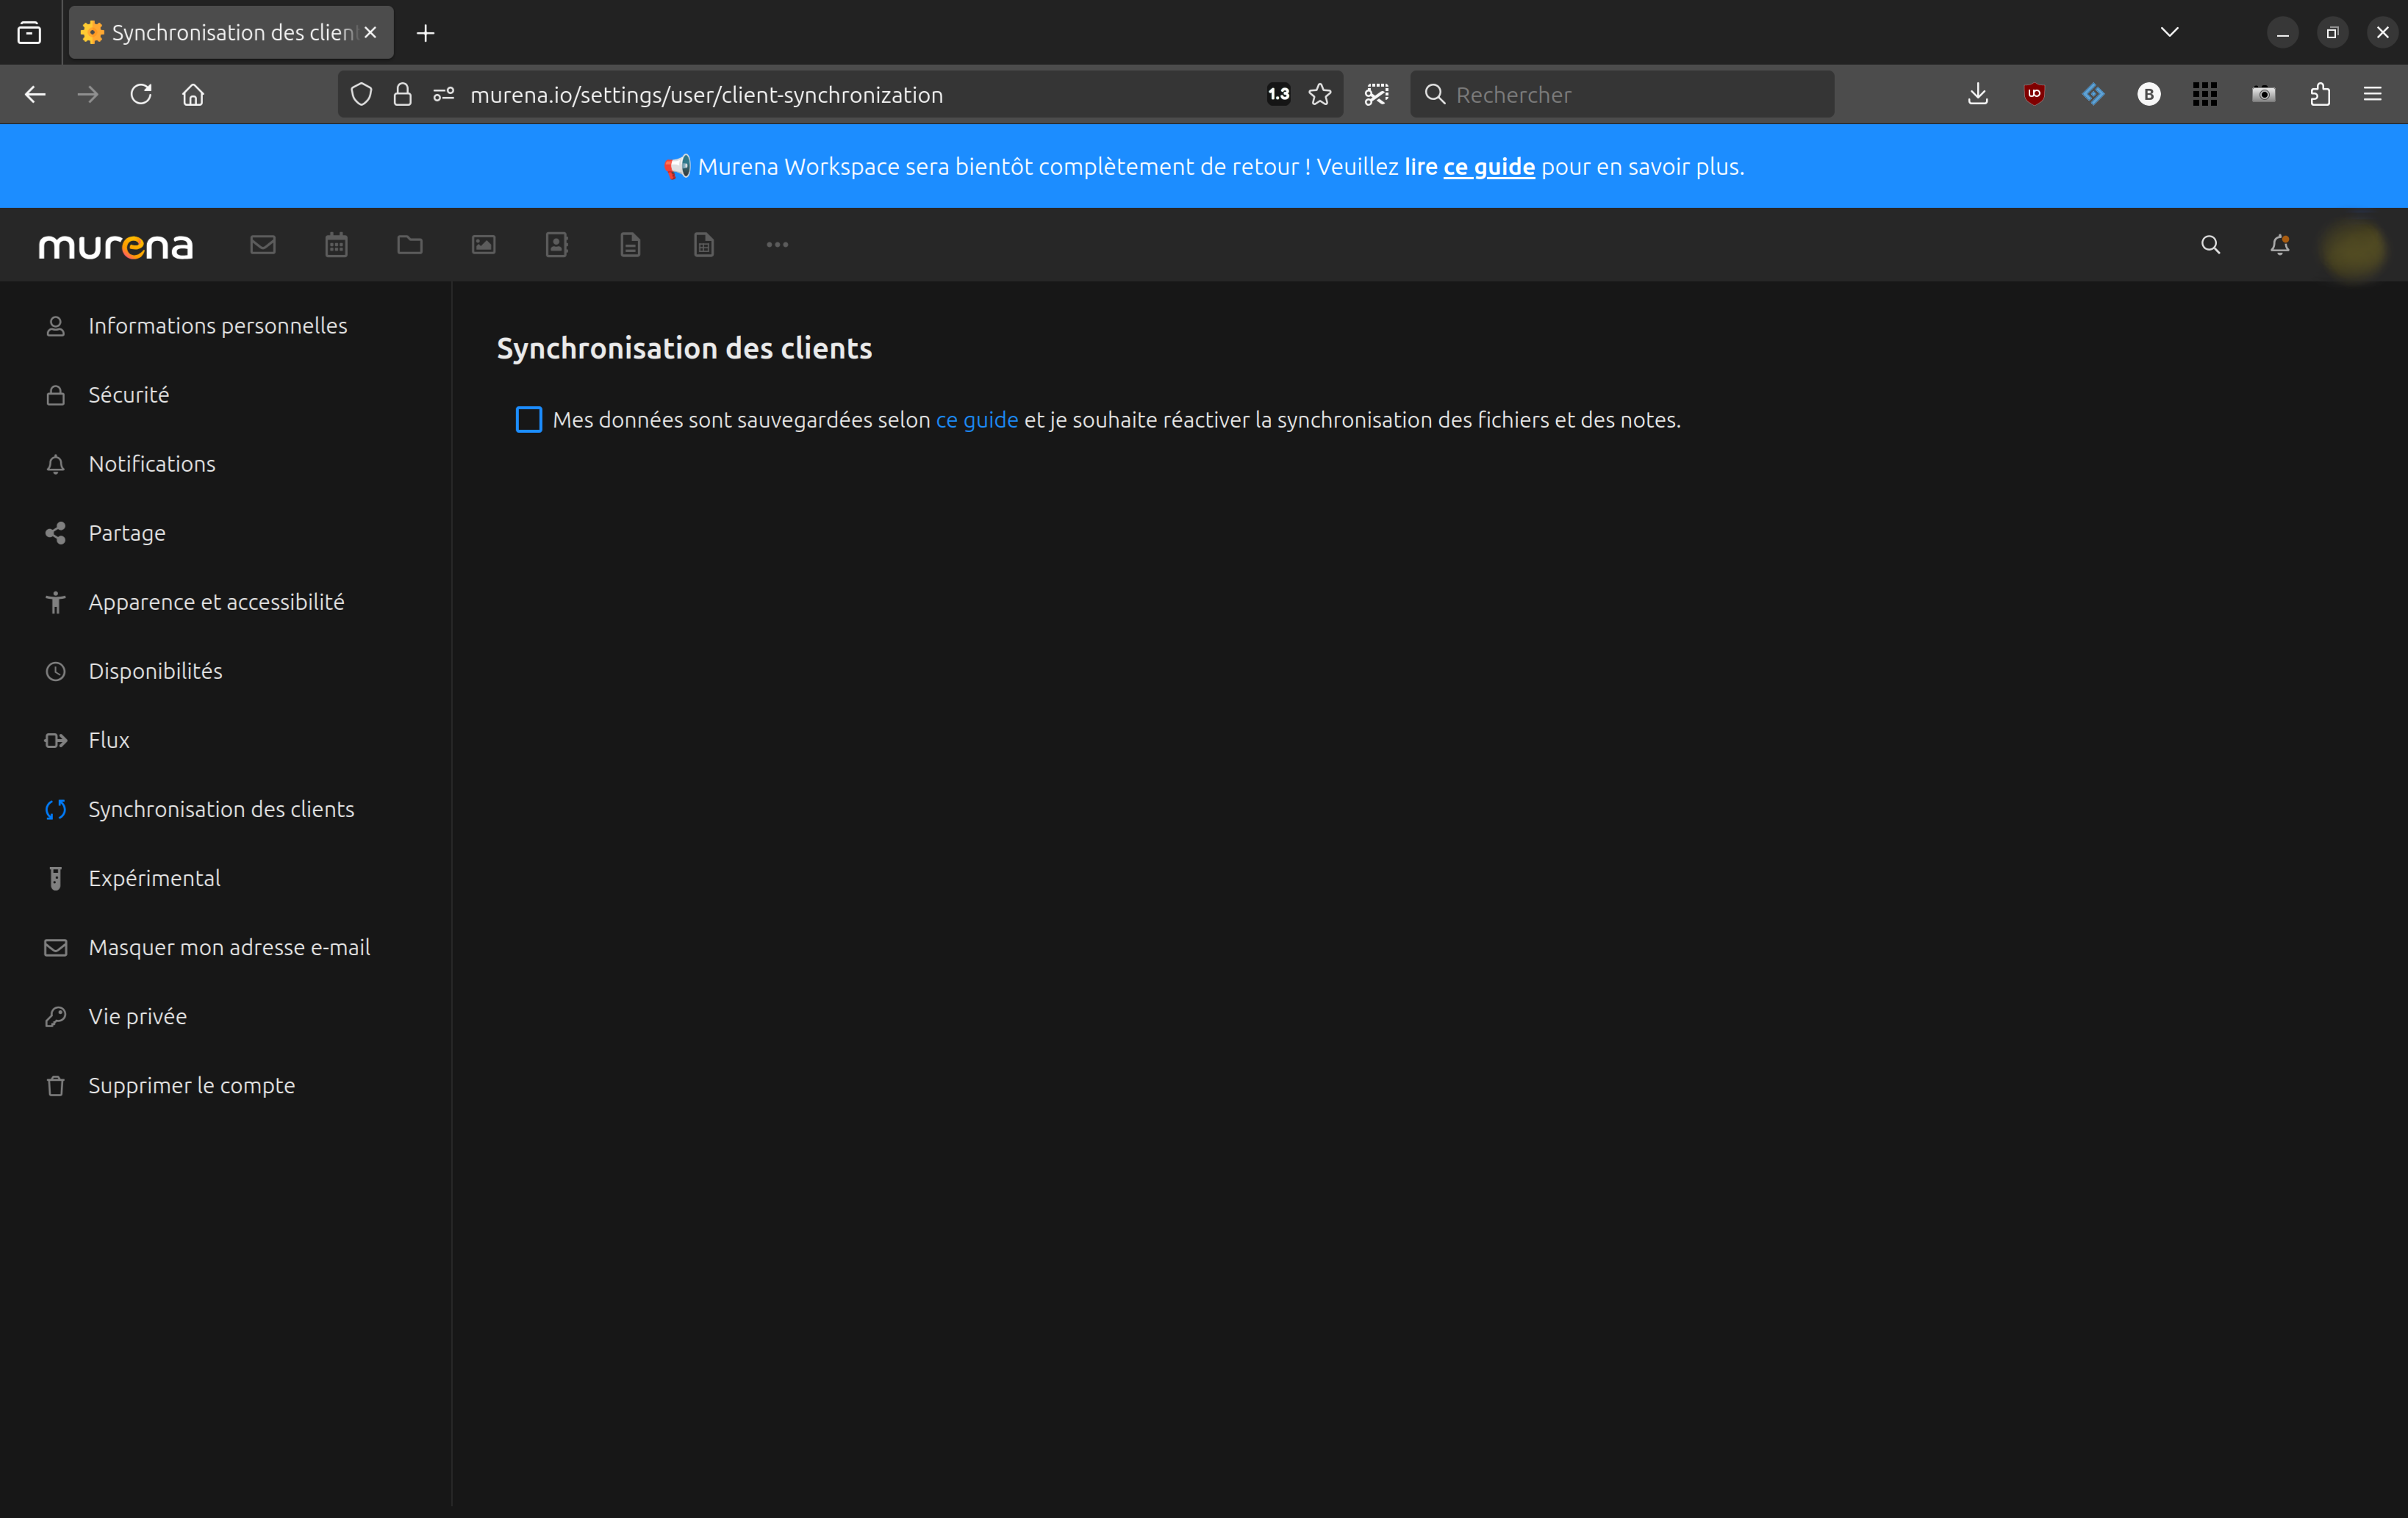Screen dimensions: 2408x1518
Task: Focus the address bar URL field
Action: click(840, 94)
